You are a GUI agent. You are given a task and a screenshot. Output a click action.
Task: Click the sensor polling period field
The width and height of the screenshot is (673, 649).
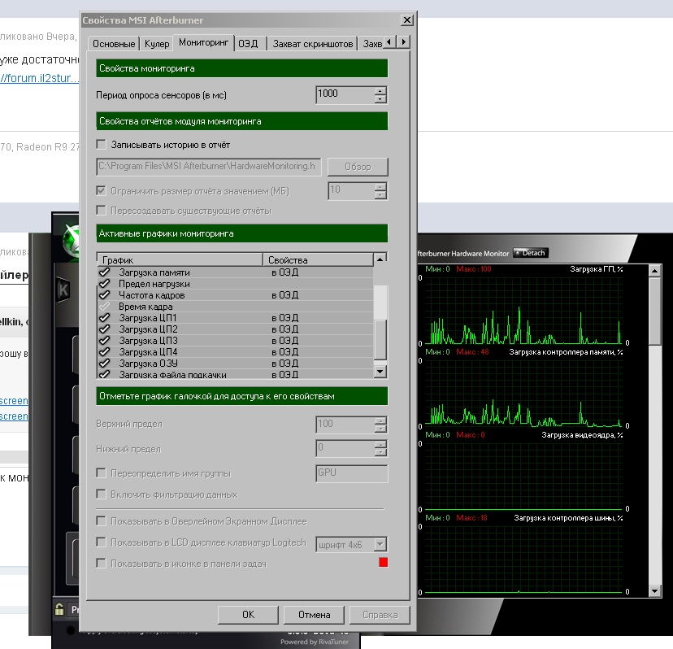point(345,94)
